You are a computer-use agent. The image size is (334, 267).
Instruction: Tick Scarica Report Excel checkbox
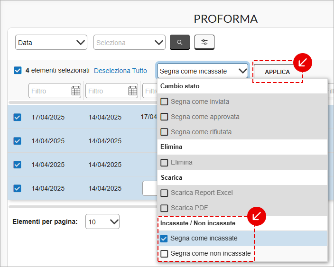coord(164,193)
